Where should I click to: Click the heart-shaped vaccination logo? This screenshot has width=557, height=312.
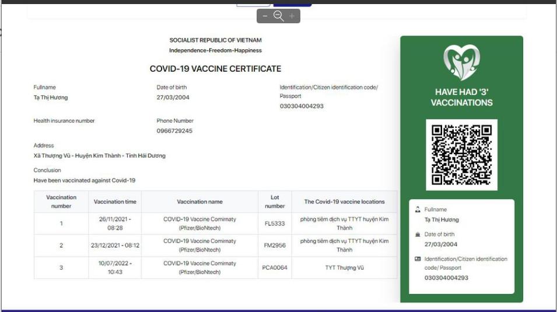click(461, 62)
